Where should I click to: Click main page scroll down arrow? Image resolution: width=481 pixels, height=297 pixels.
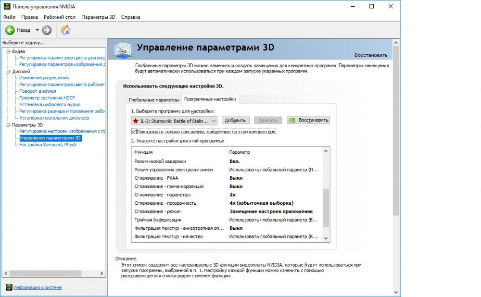(x=396, y=292)
